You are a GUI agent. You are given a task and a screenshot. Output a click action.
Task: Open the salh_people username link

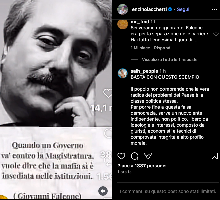coord(144,71)
